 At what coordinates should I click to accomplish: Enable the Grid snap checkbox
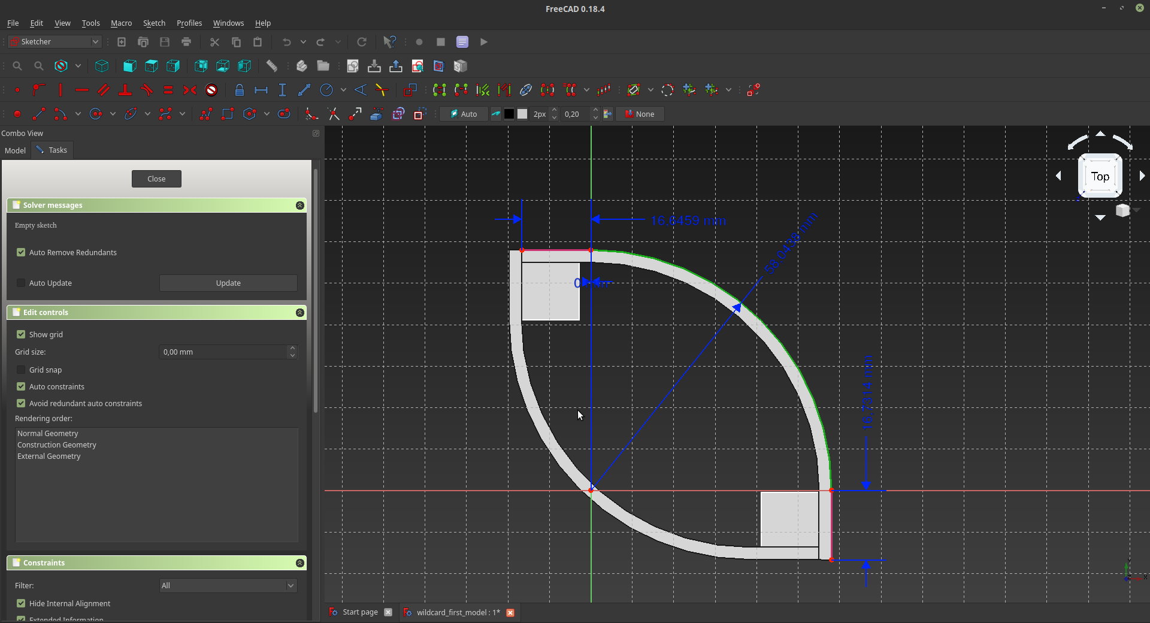tap(21, 370)
